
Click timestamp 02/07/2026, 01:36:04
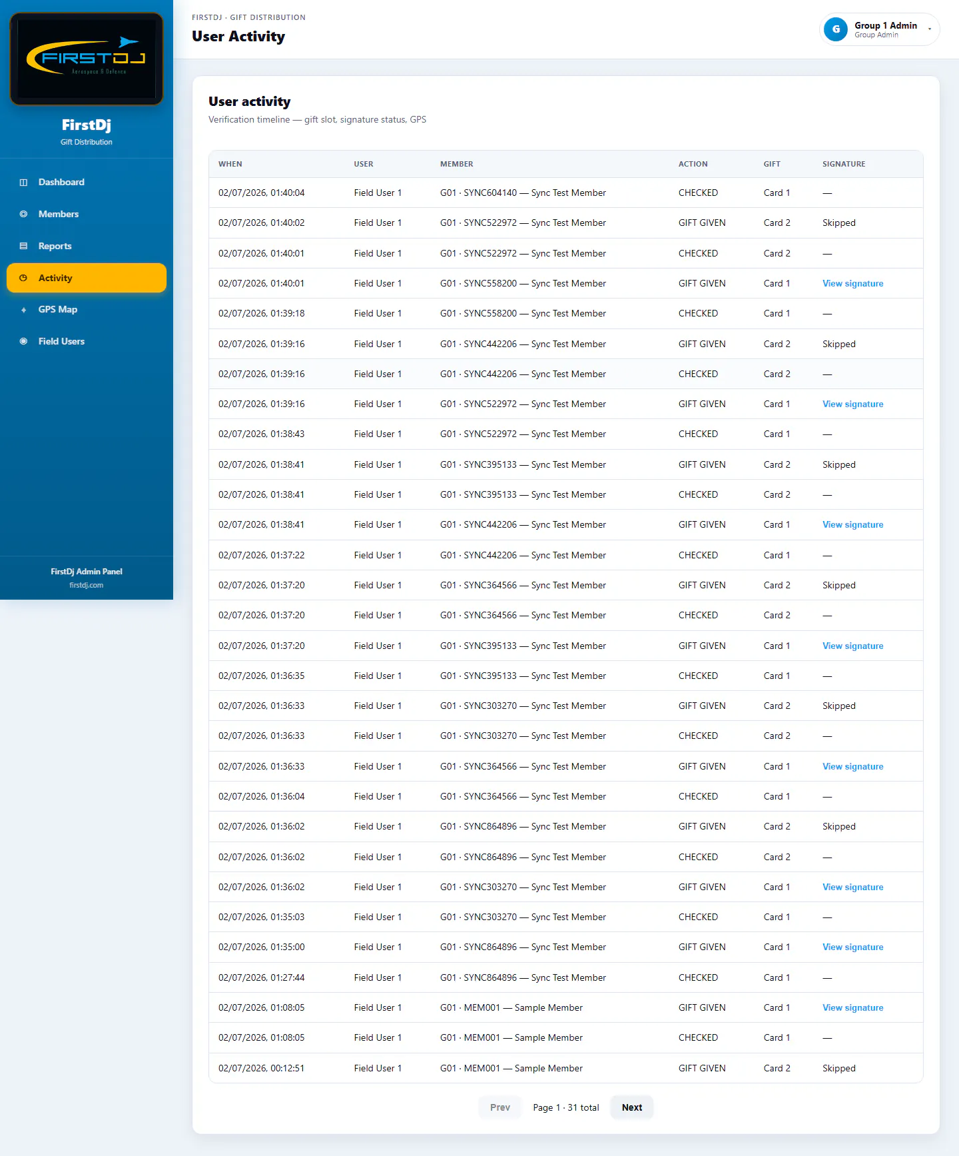(262, 797)
